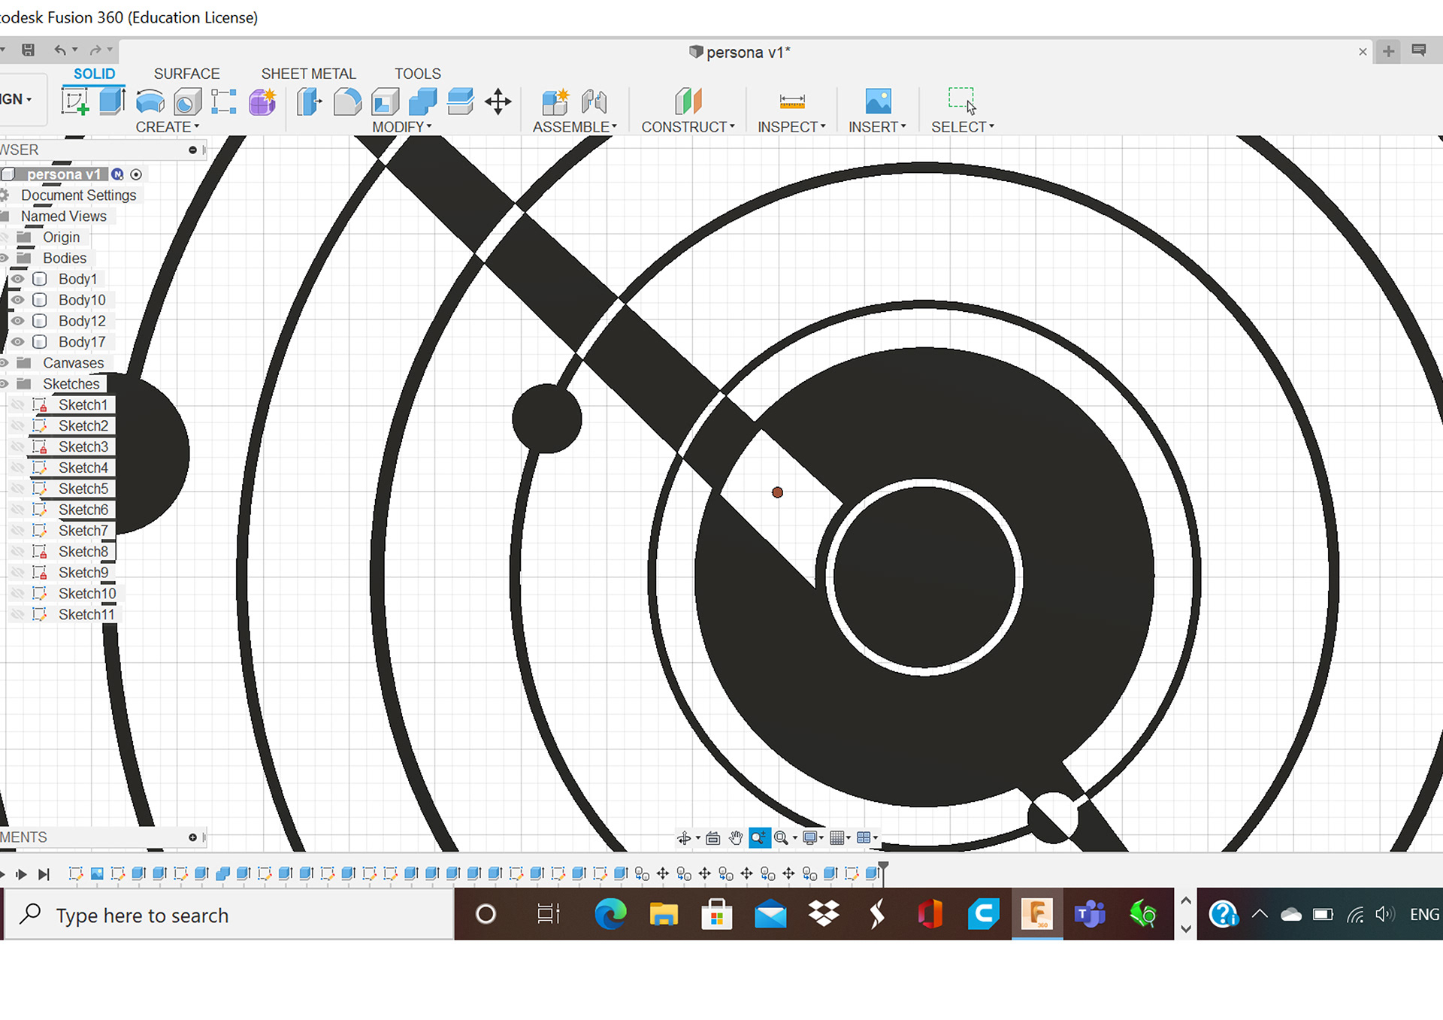Click the timeline skip-to-end button

tap(44, 874)
